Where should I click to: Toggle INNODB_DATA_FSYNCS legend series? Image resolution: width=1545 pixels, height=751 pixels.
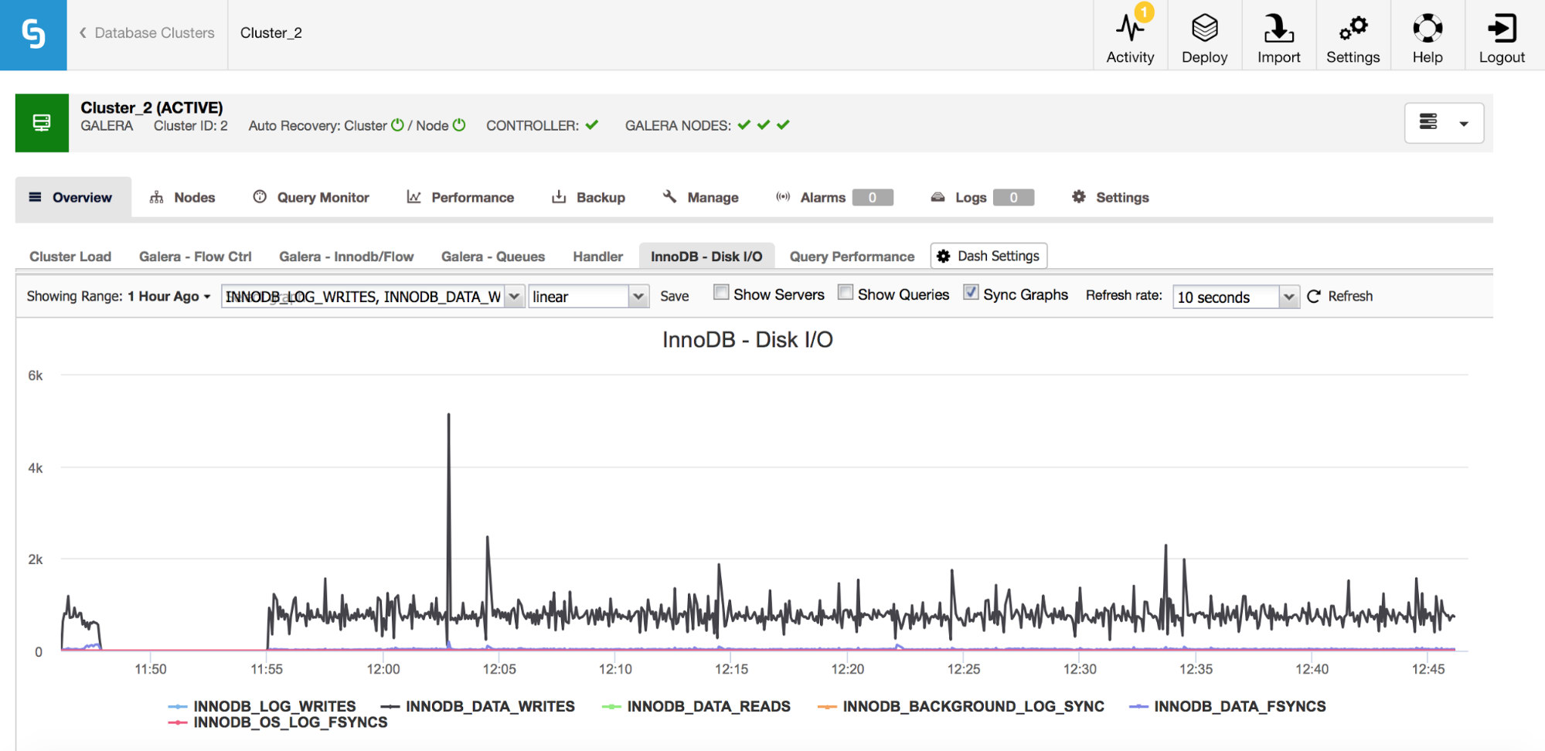tap(1227, 706)
